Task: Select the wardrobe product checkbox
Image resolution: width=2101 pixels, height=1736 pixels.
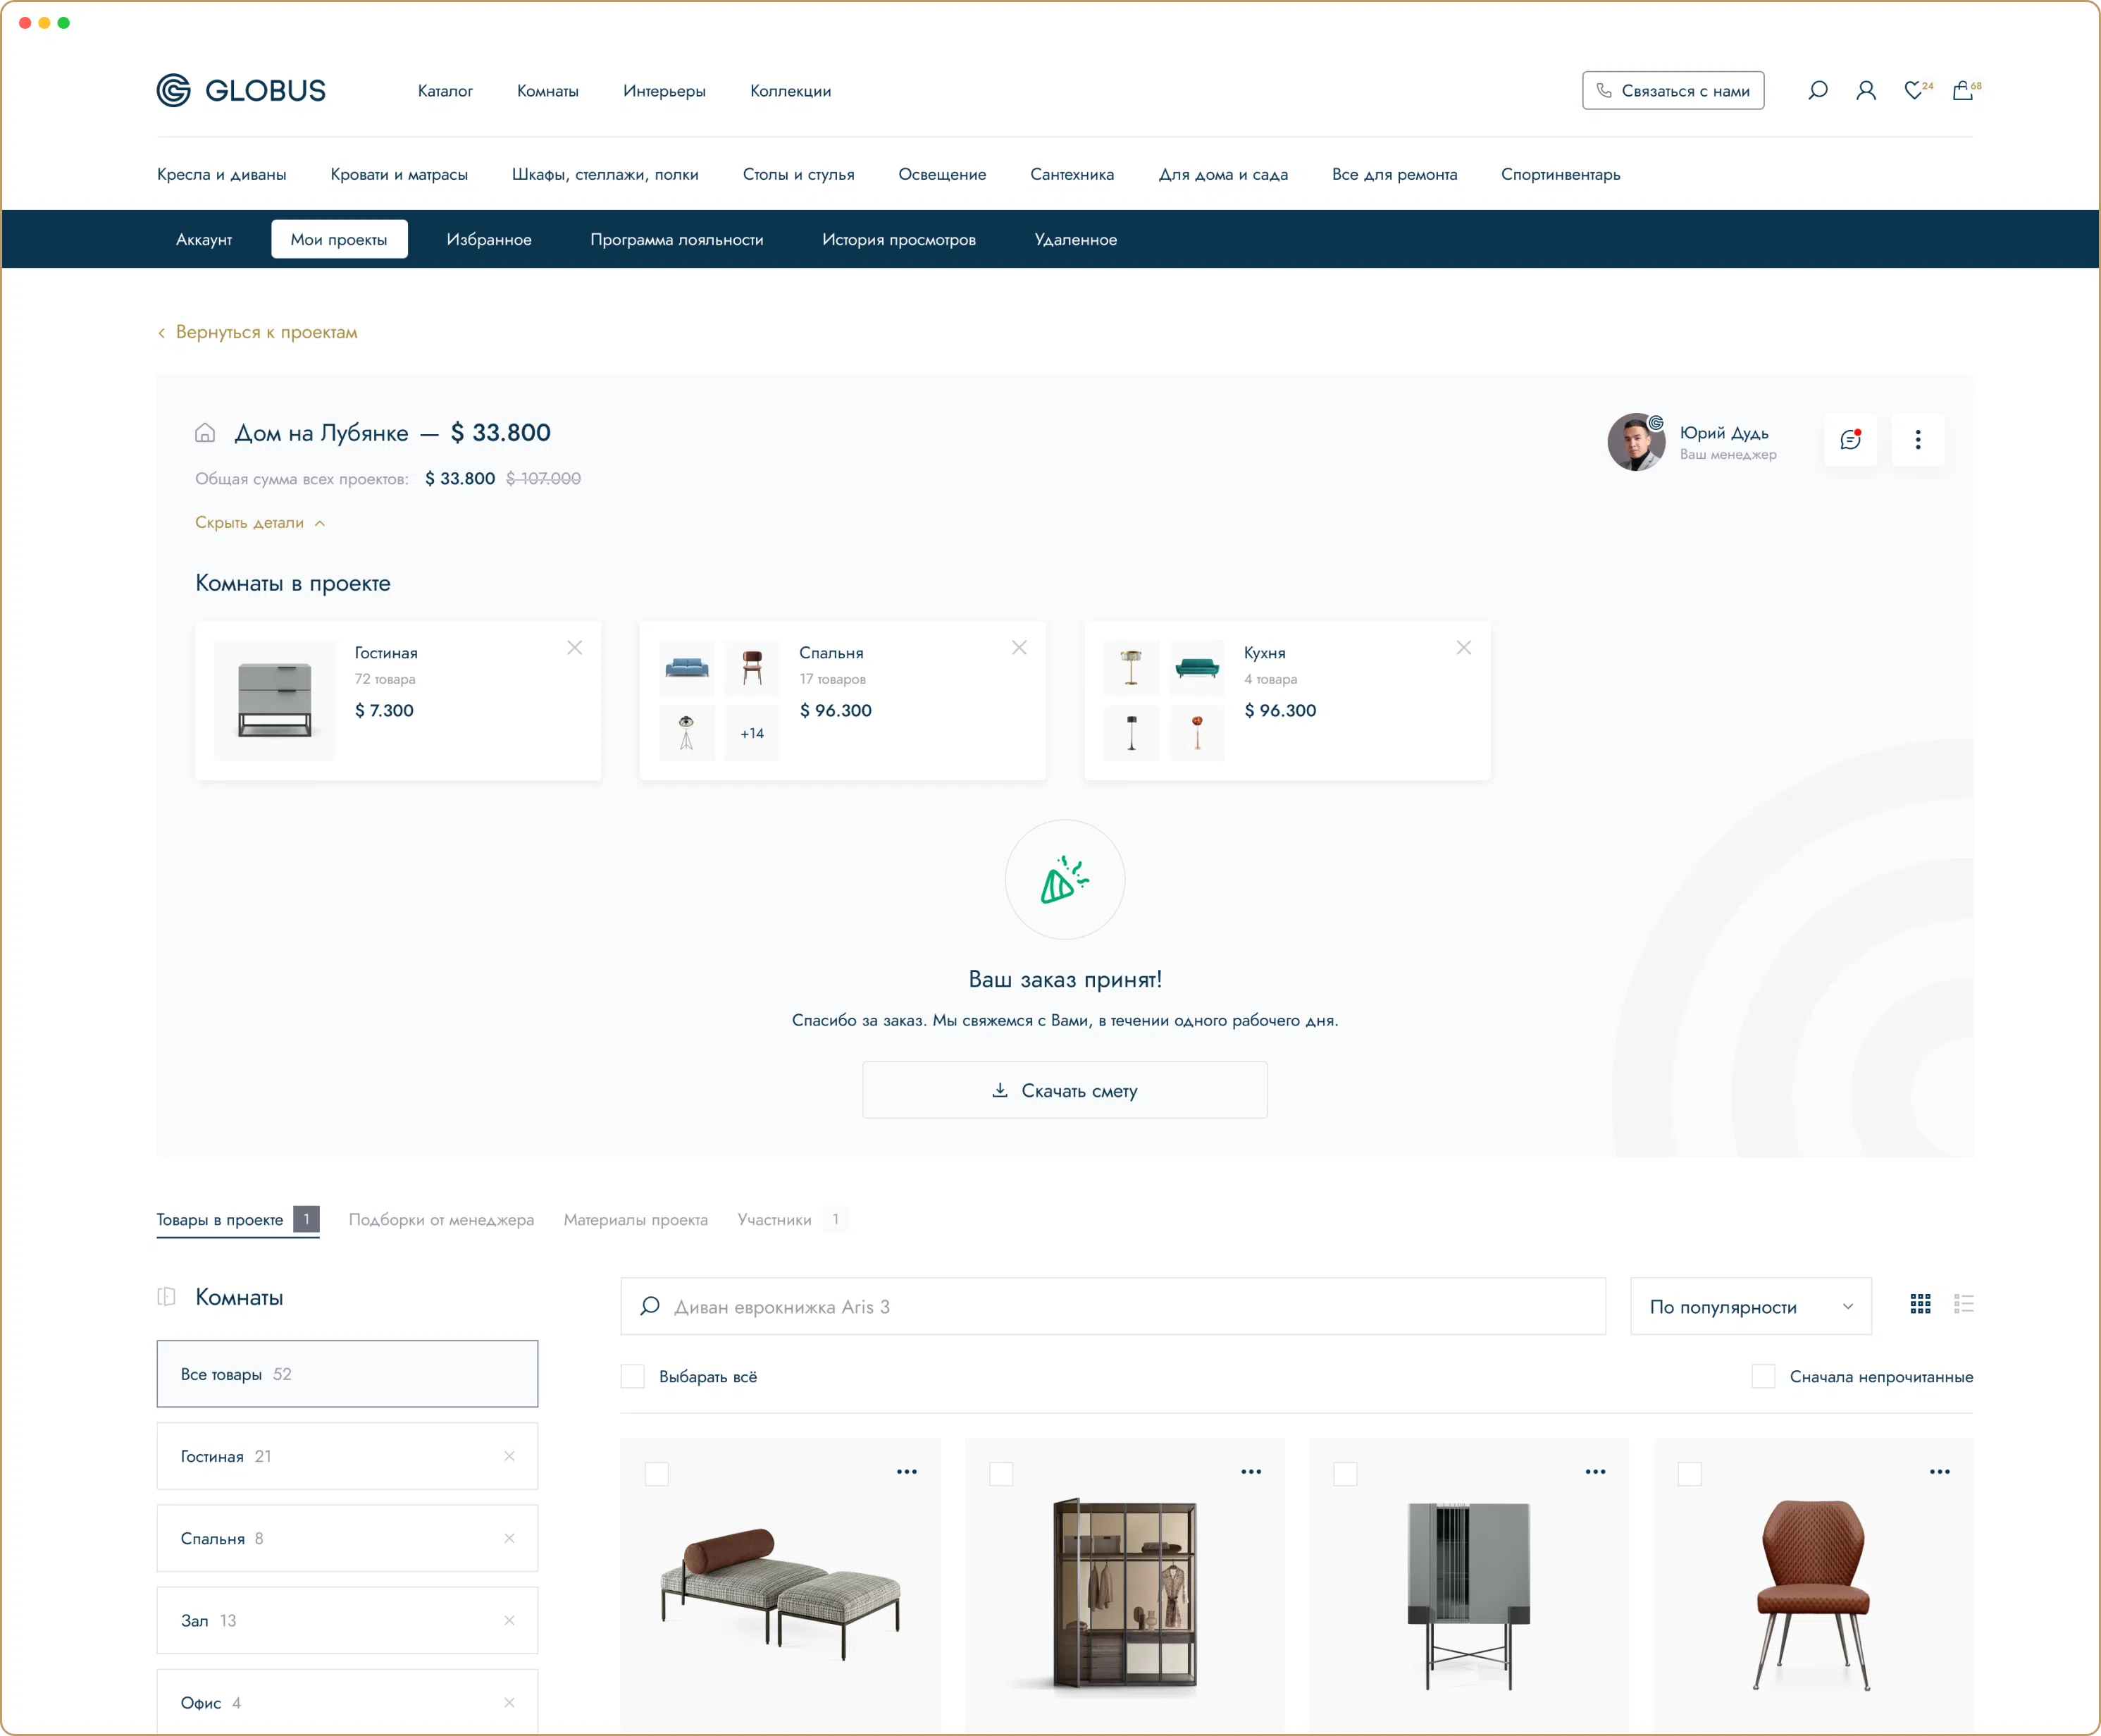Action: click(x=1003, y=1473)
